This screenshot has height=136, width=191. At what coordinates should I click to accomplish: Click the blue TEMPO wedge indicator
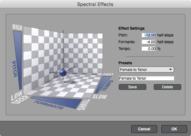click(103, 85)
